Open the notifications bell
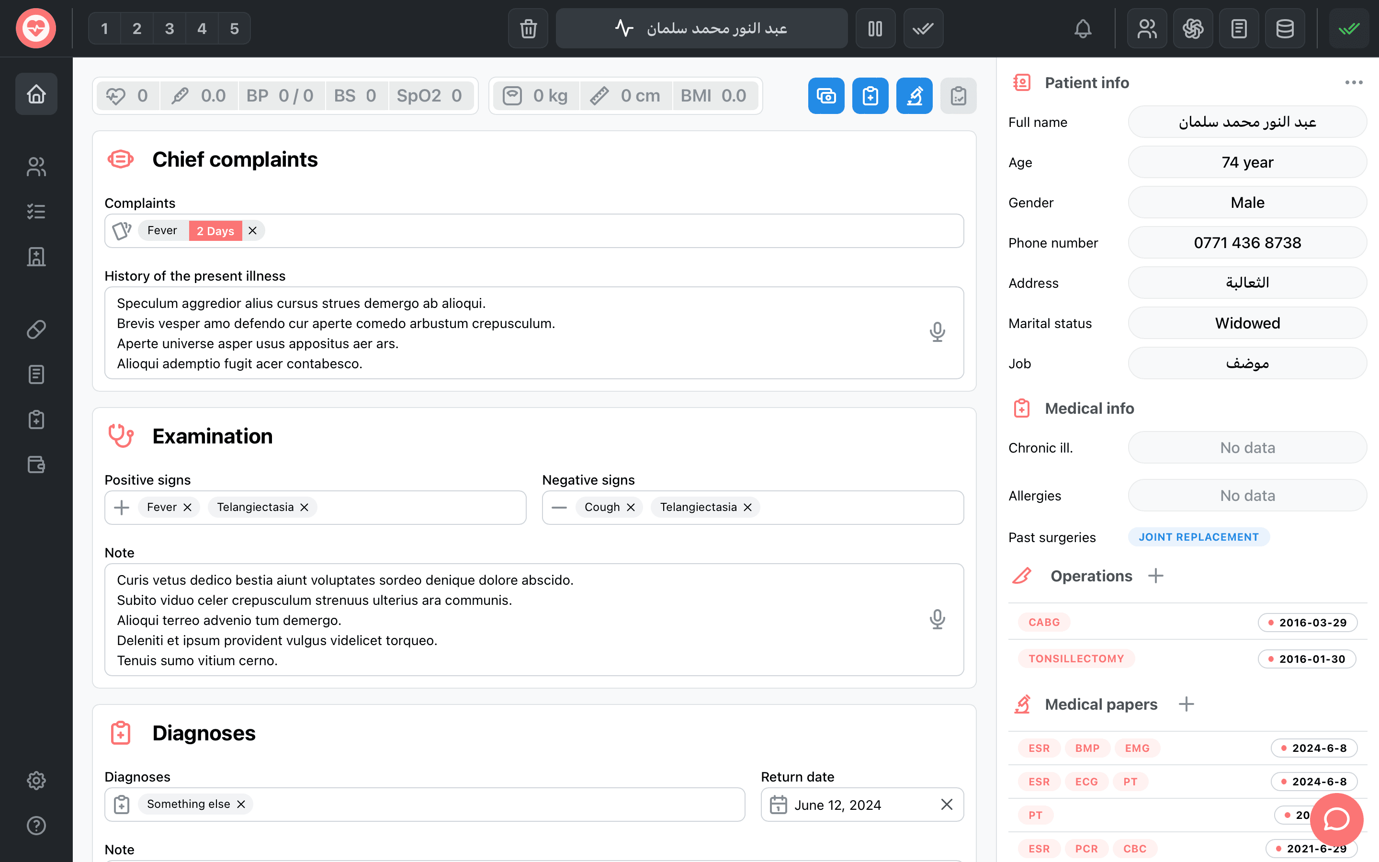The width and height of the screenshot is (1379, 862). [x=1083, y=29]
